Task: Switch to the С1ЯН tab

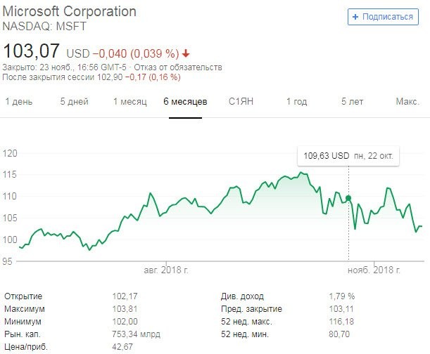Action: (x=241, y=102)
